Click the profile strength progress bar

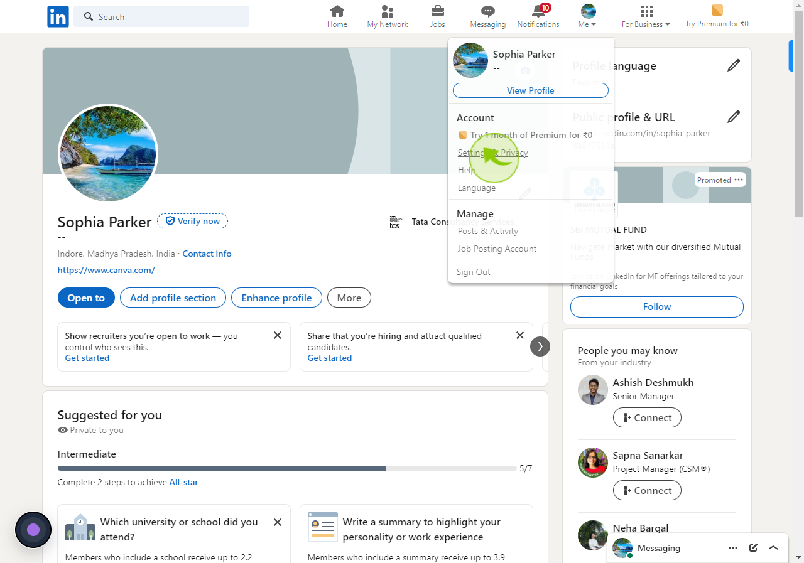287,468
